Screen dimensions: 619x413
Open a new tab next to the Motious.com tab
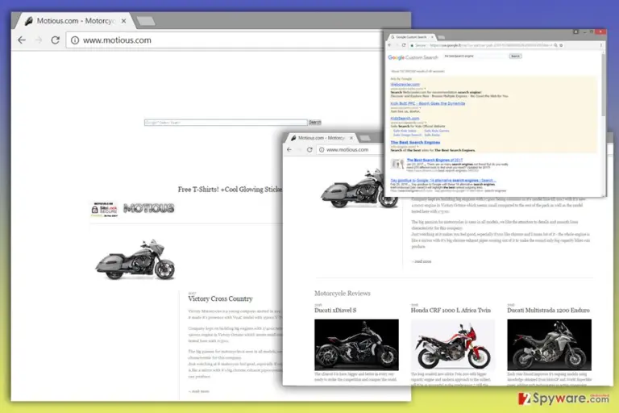point(146,21)
